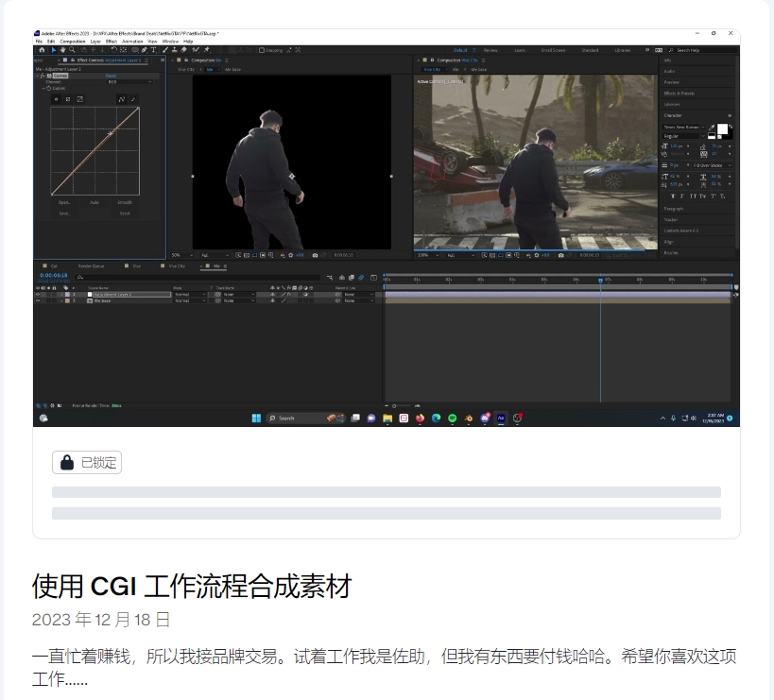Screen dimensions: 774x700
Task: Open Me base parent None dropdown
Action: pos(358,301)
